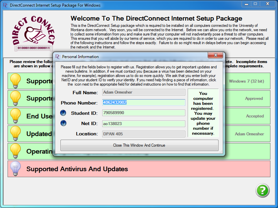Click the resize grip of the Personal Information dialog
Screen dimensions: 278x208
point(221,152)
